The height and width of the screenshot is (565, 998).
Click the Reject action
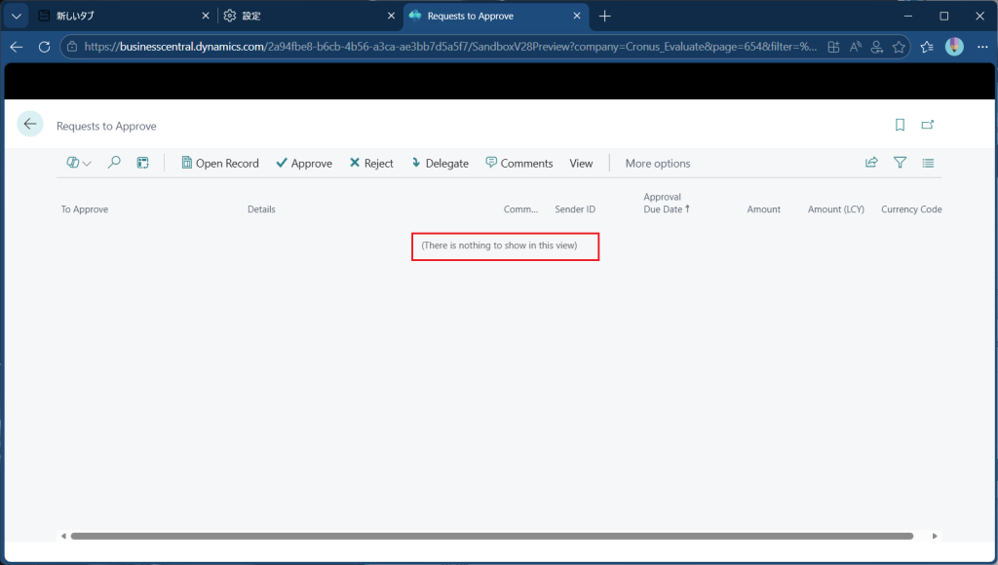tap(371, 163)
